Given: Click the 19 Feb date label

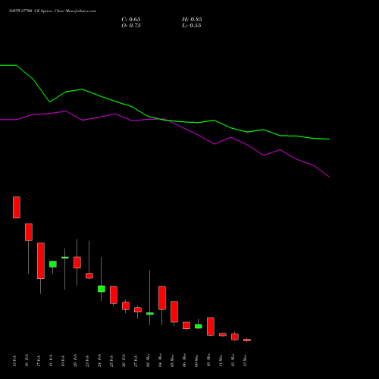Looking at the screenshot, I should [63, 361].
